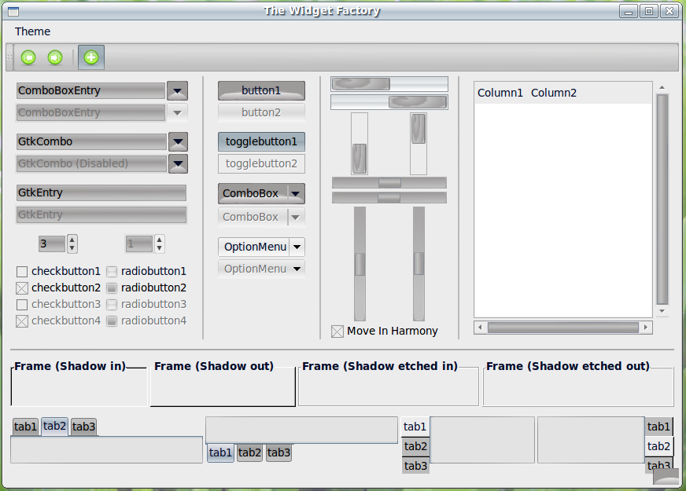Click list's horizontal scrollbar right arrow

[x=646, y=327]
